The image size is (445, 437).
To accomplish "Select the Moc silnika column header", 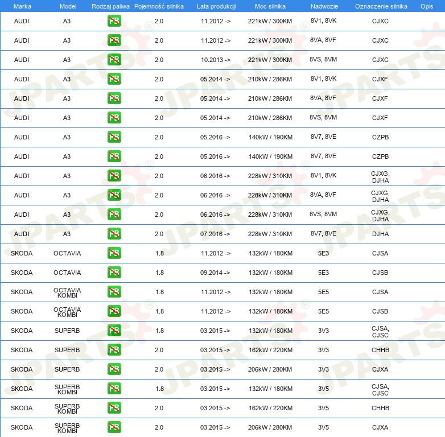I will 270,6.
